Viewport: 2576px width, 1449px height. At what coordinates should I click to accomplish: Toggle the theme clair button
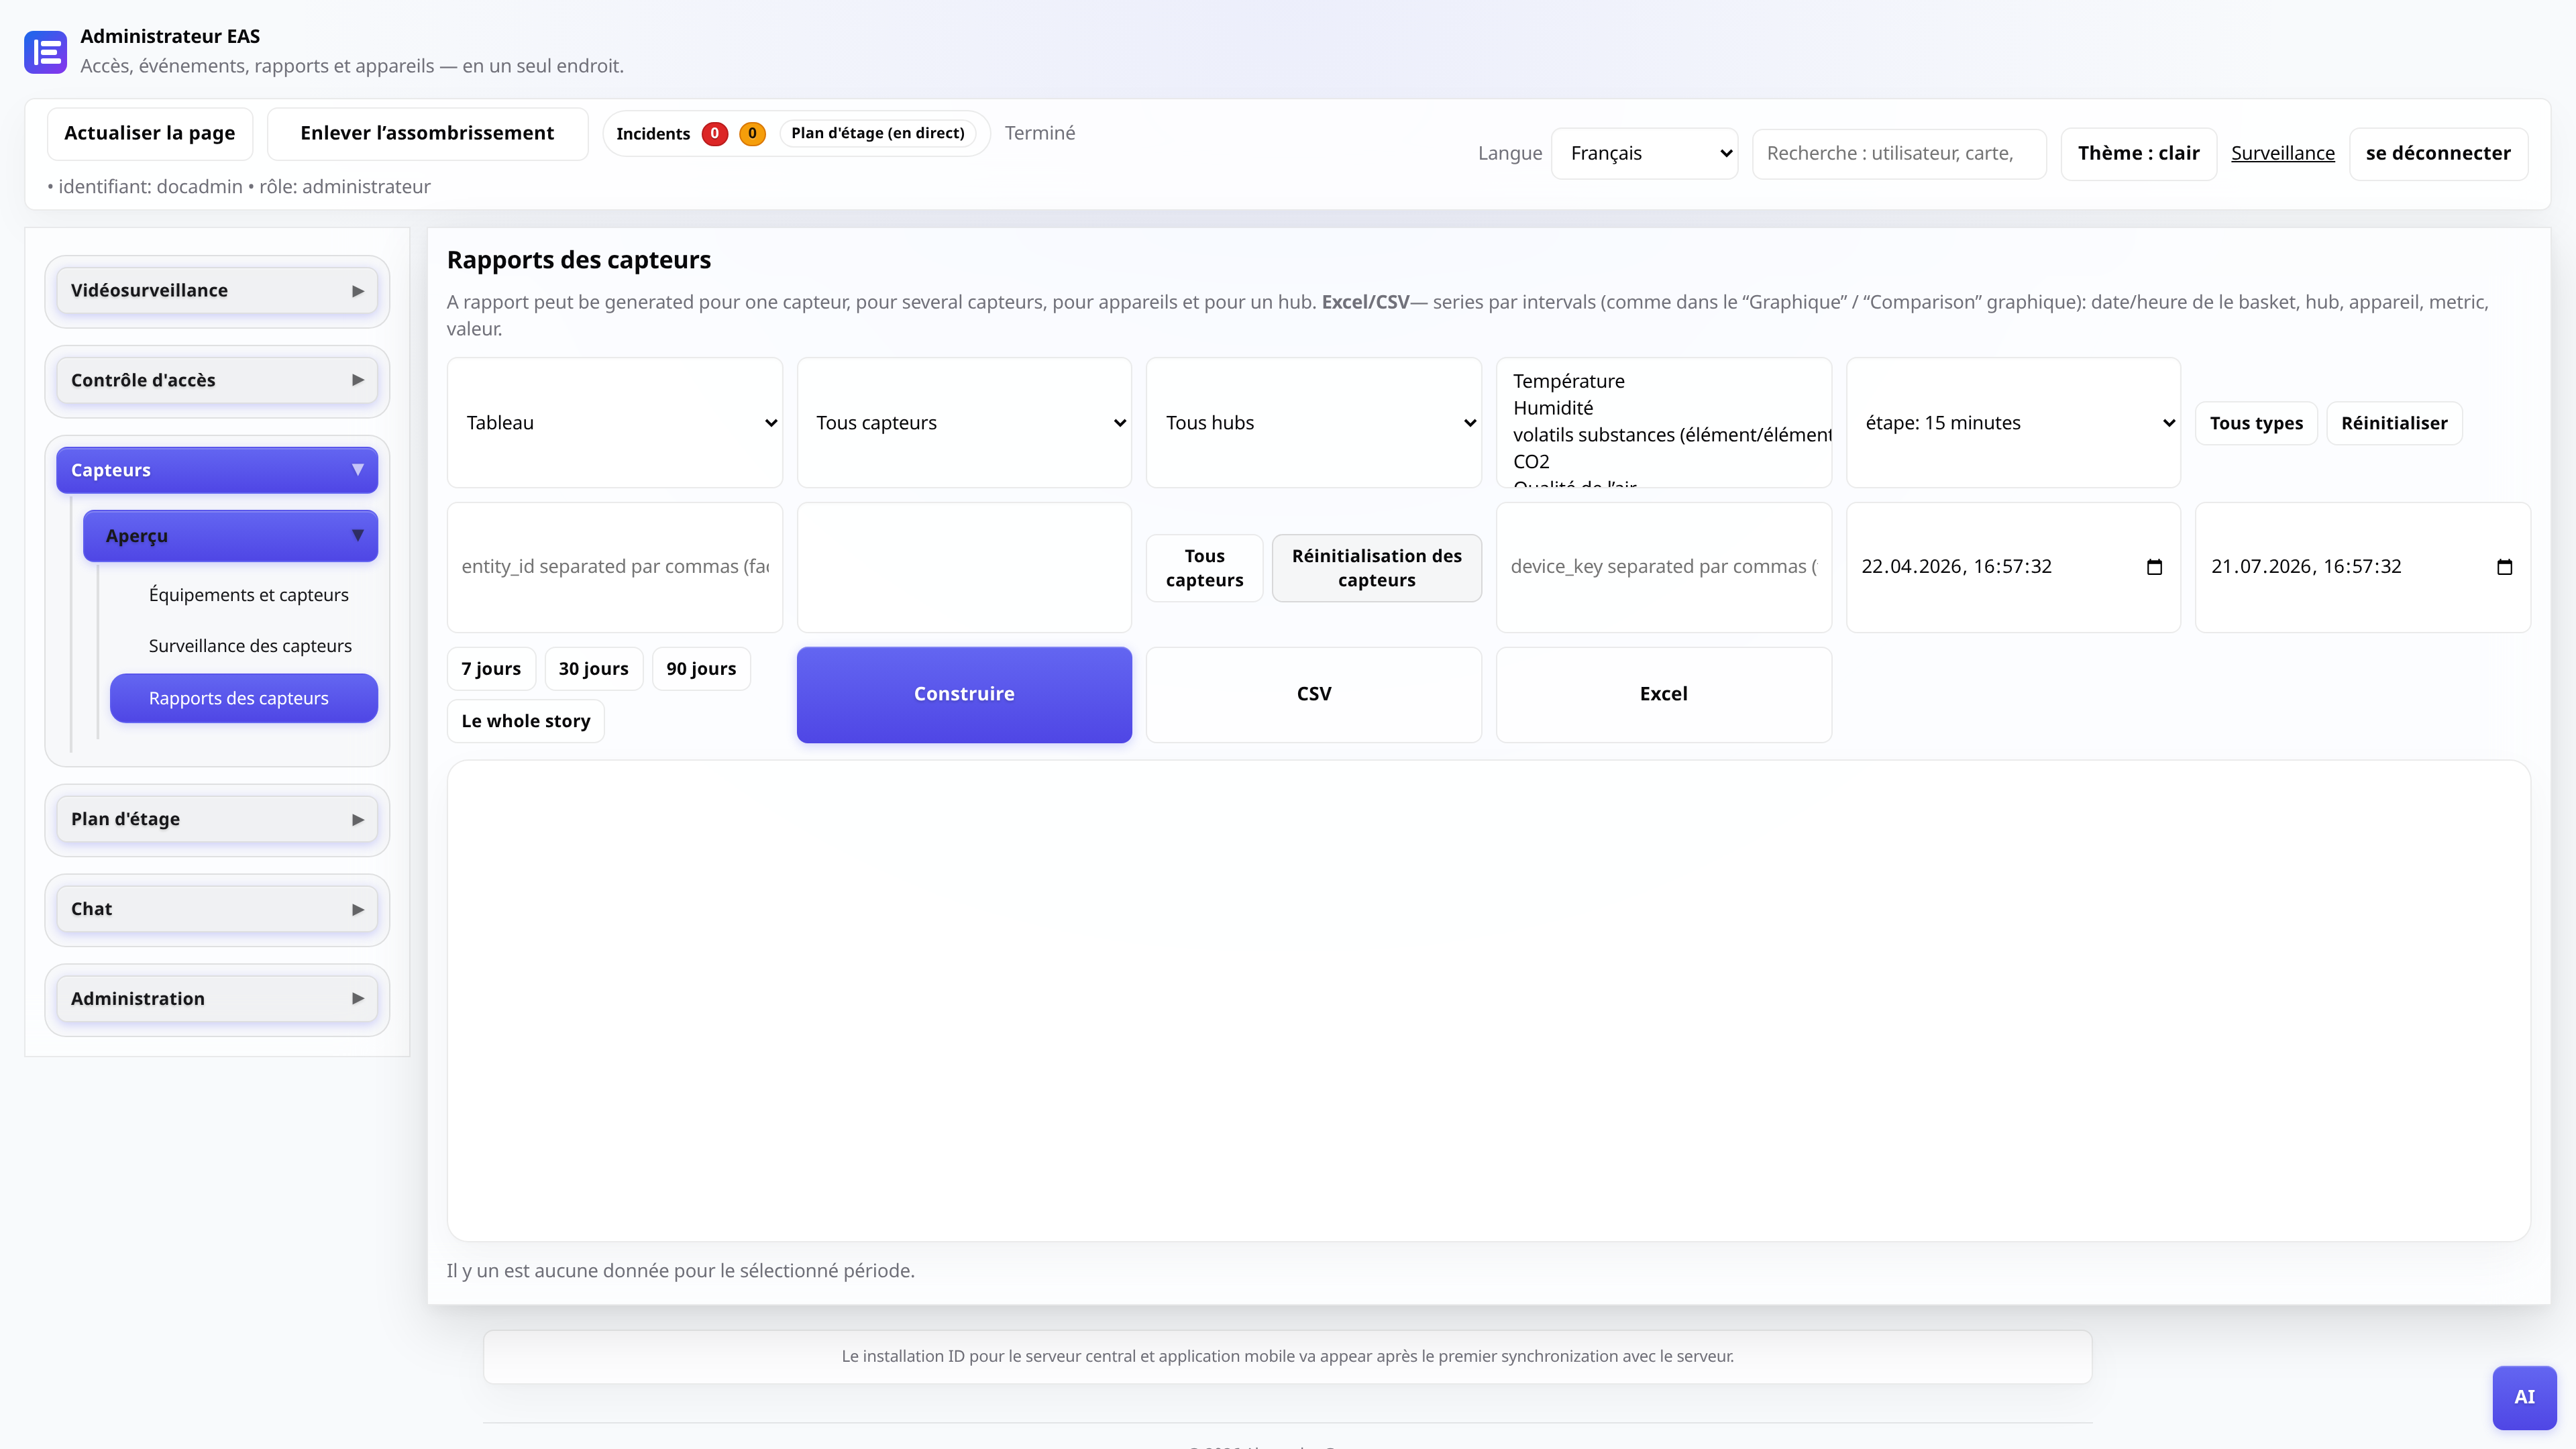(2138, 153)
